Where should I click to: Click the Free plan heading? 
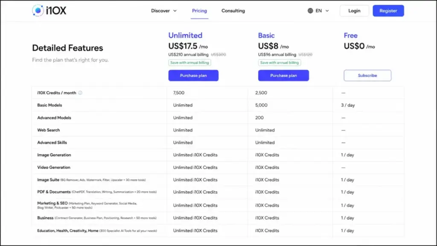tap(351, 35)
